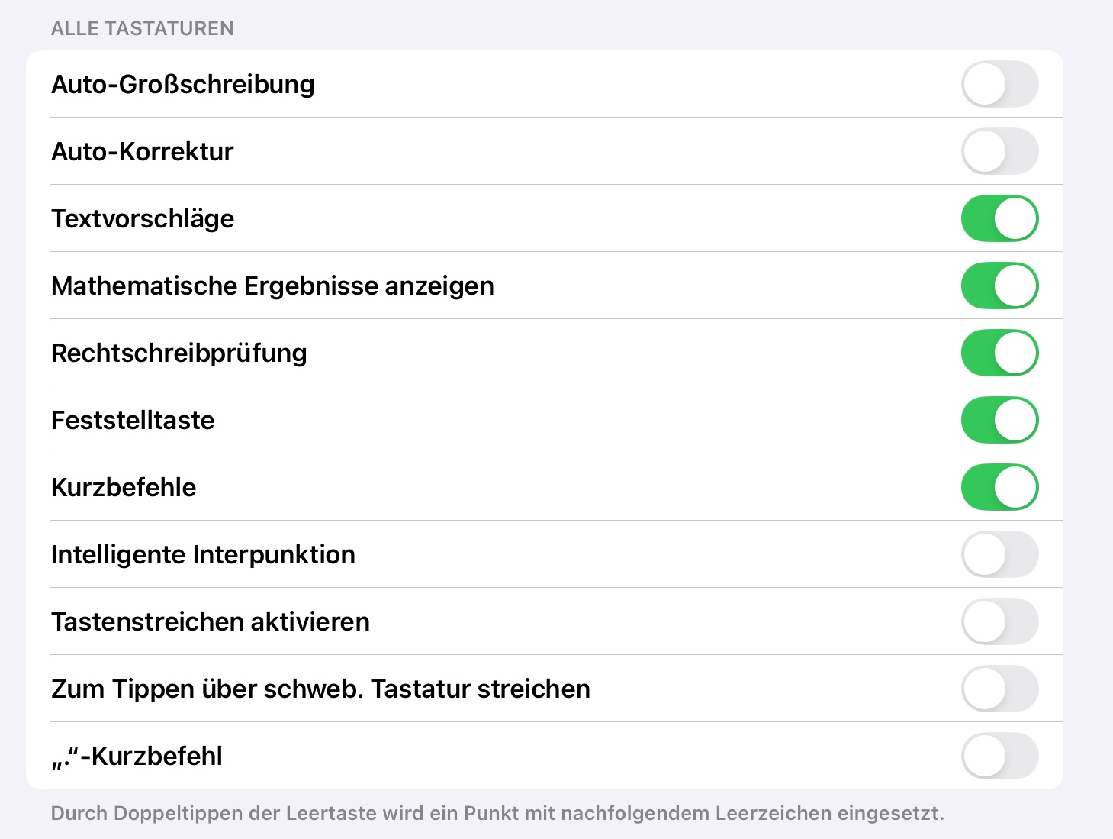
Task: Switch off the Feststelltaste option
Action: pos(999,420)
